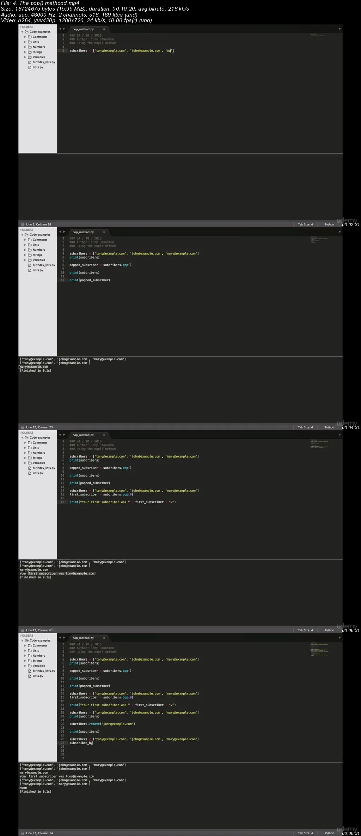The image size is (361, 836).
Task: Go to previous tab arrow in 00:02:31 frame
Action: [x=60, y=29]
